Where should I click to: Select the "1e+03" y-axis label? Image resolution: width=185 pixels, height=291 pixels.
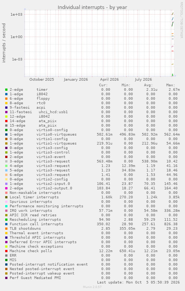click(16, 15)
